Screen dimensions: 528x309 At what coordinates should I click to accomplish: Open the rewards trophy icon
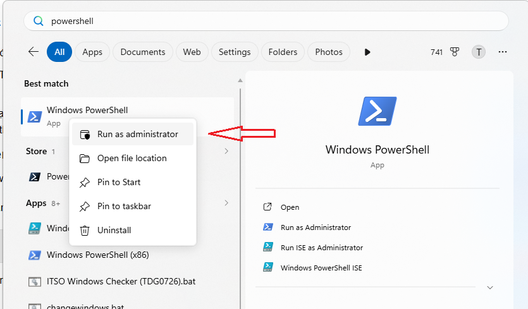(x=455, y=52)
